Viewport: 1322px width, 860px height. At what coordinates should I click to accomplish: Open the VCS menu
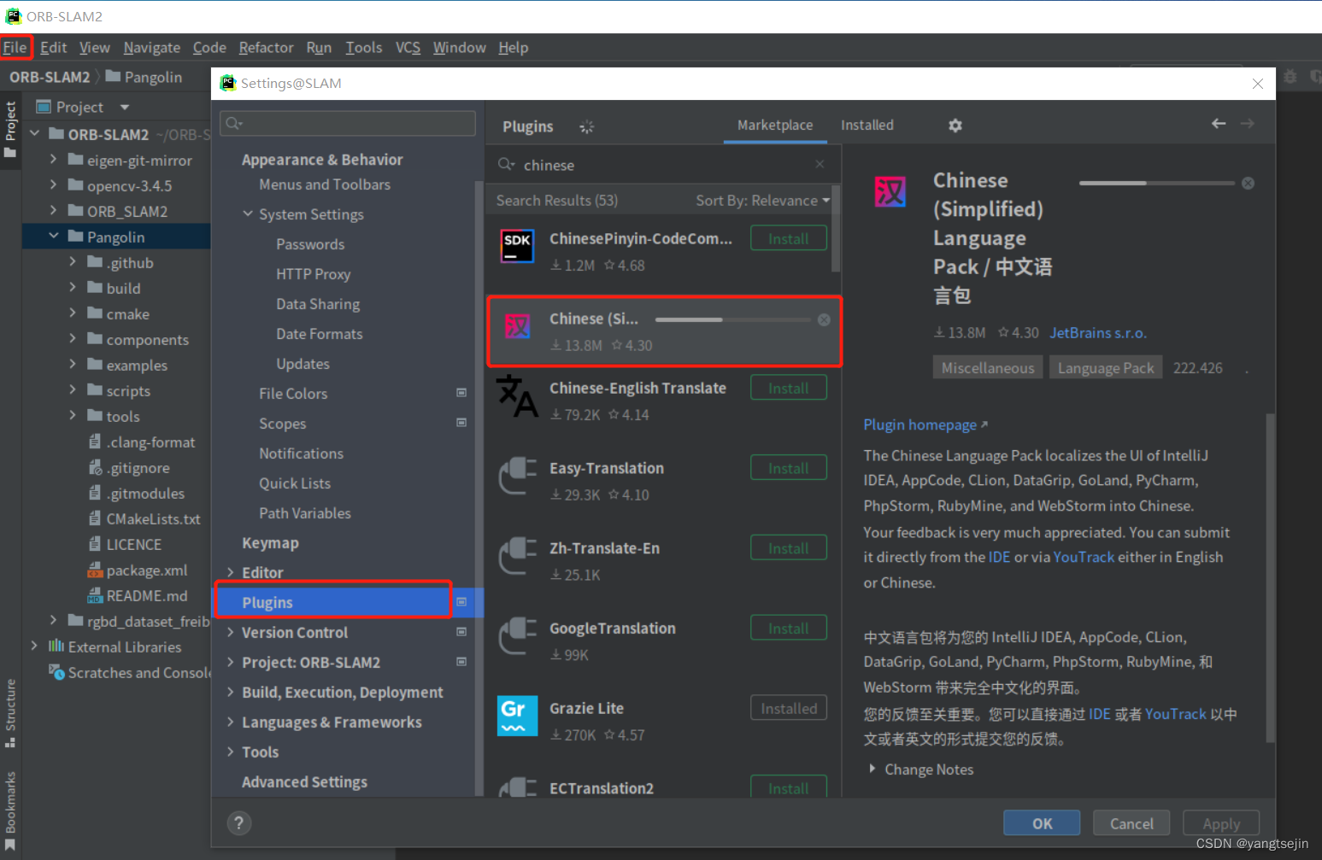point(408,47)
